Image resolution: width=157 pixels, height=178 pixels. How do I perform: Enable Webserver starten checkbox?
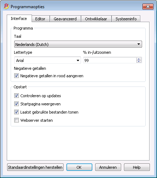pyautogui.click(x=16, y=120)
